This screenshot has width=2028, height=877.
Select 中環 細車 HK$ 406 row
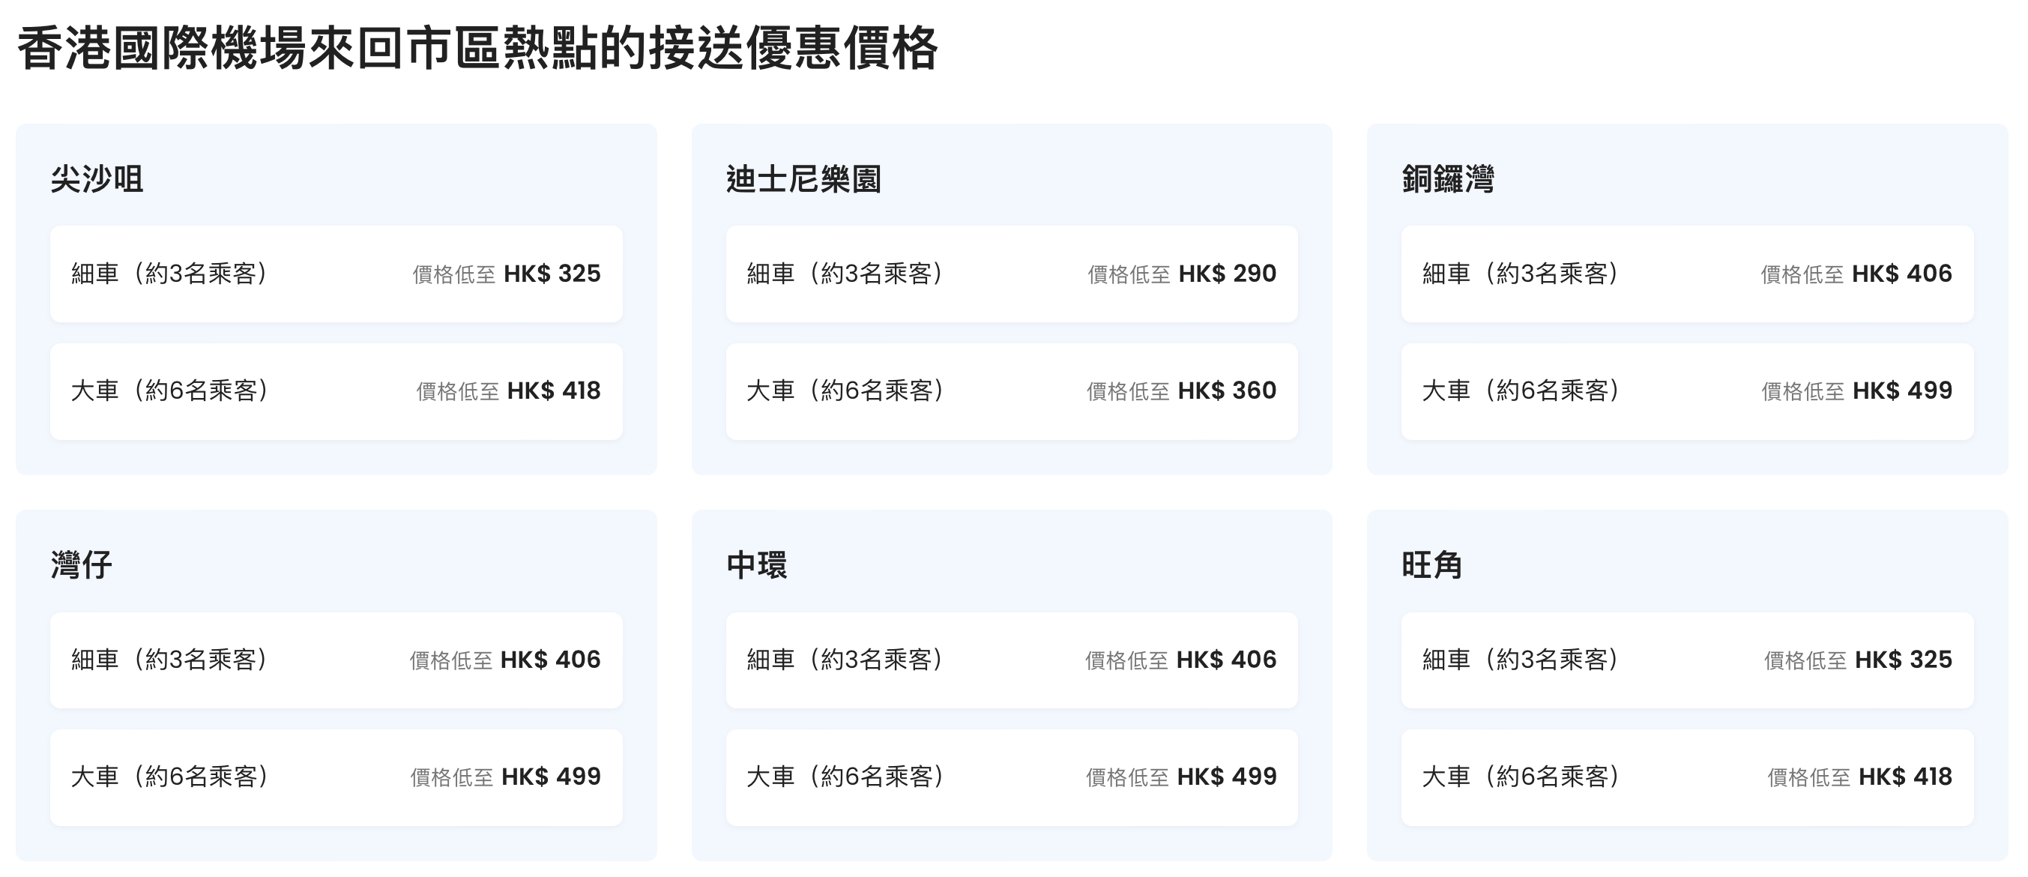point(1012,660)
